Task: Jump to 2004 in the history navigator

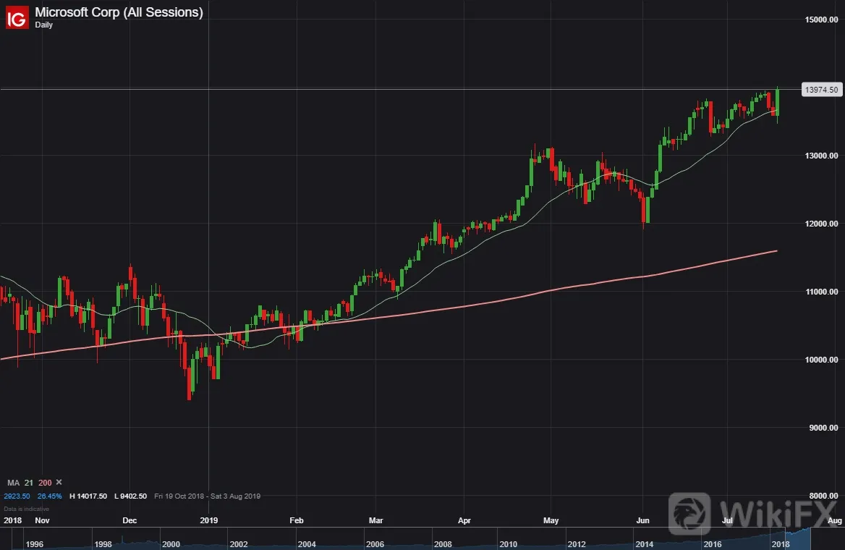Action: tap(307, 544)
